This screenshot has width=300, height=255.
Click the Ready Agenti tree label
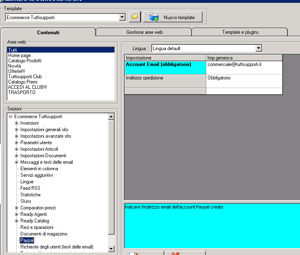click(x=33, y=214)
